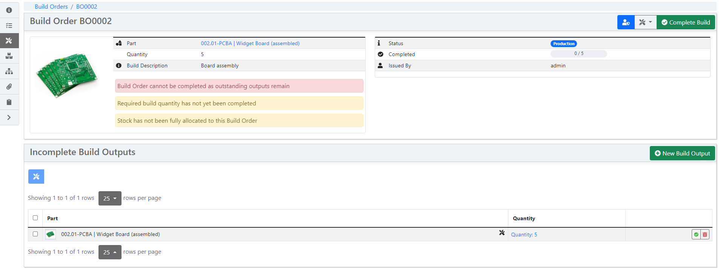Click the red trash icon to delete output
The width and height of the screenshot is (720, 271).
pos(705,234)
